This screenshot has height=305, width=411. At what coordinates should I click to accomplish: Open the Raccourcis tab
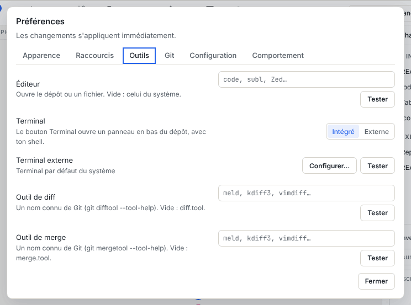(94, 56)
